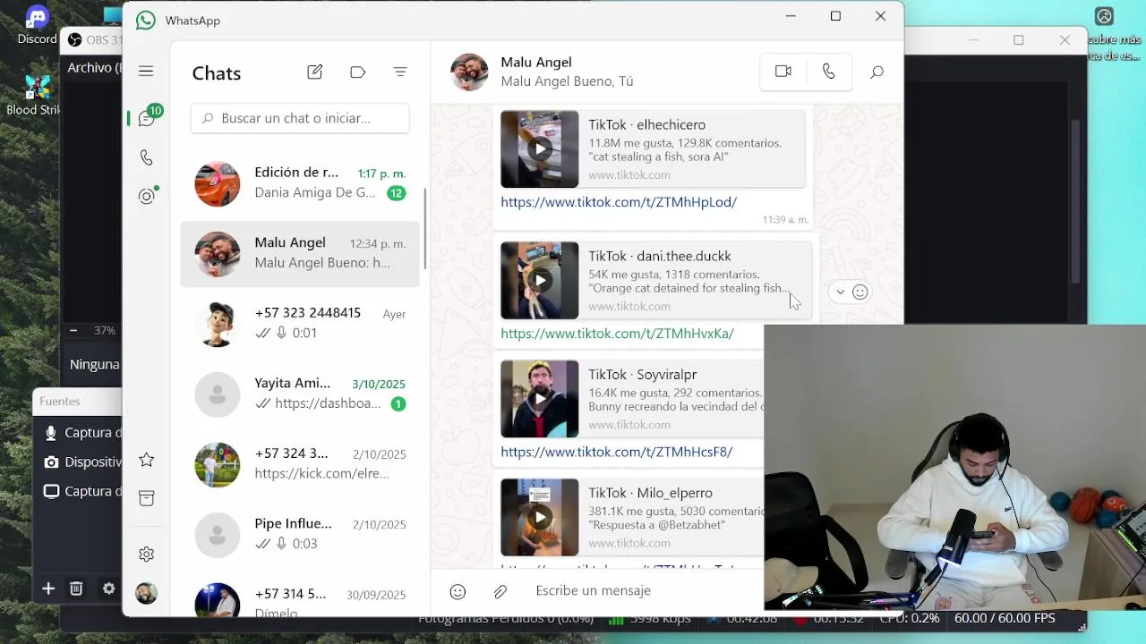The width and height of the screenshot is (1146, 644).
Task: Click the search chat input field
Action: coord(300,118)
